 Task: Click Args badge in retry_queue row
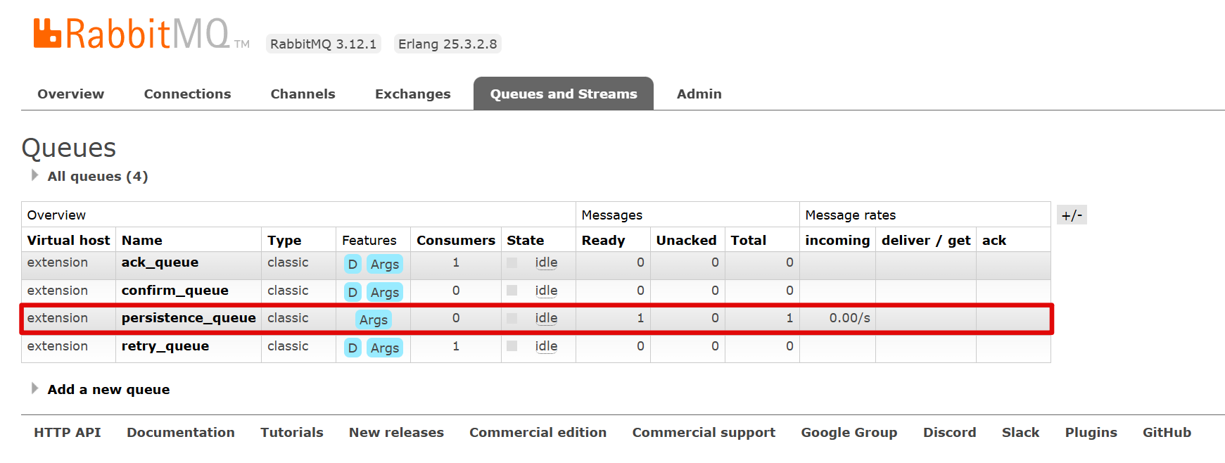(385, 348)
